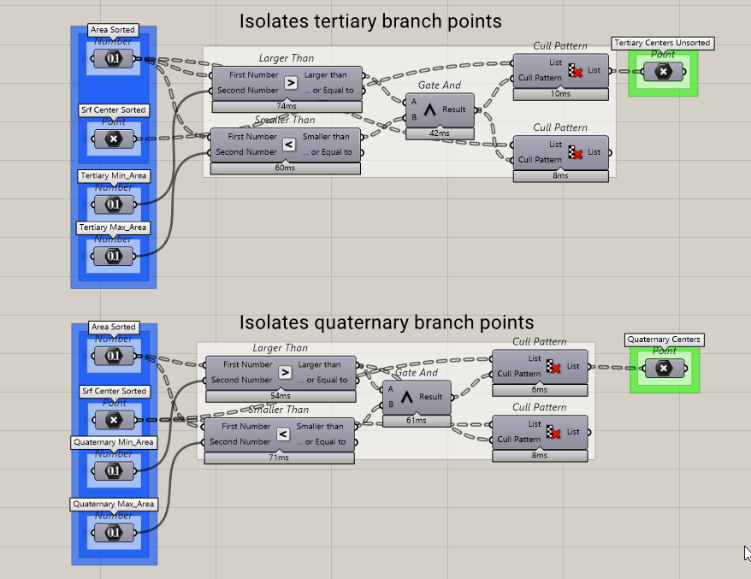Select the 61ms profiler bar under Gate And
Image resolution: width=751 pixels, height=579 pixels.
[x=416, y=420]
